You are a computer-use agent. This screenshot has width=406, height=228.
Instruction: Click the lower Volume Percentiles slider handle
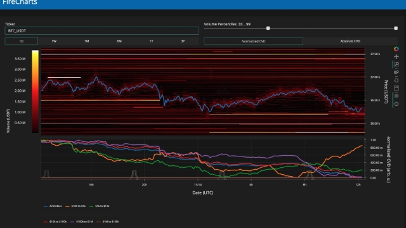[268, 28]
